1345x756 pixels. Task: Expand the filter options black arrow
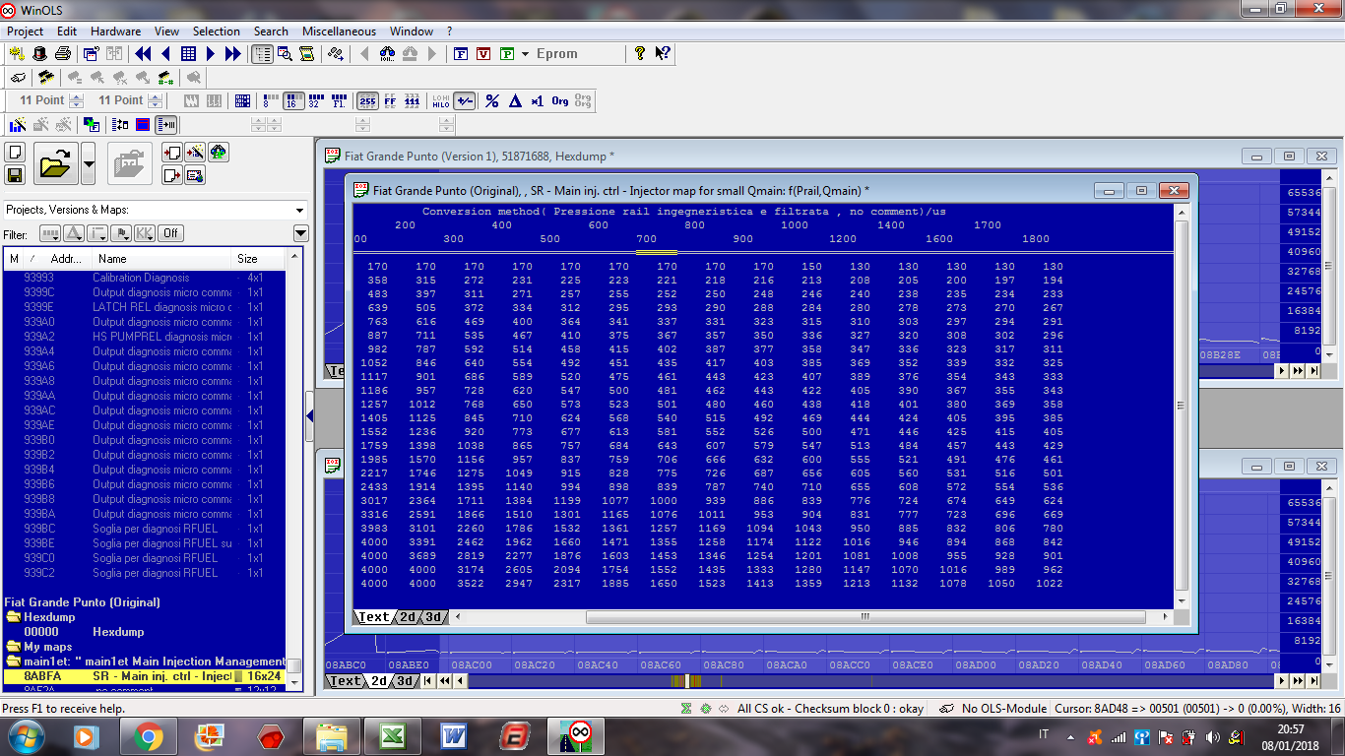coord(301,233)
